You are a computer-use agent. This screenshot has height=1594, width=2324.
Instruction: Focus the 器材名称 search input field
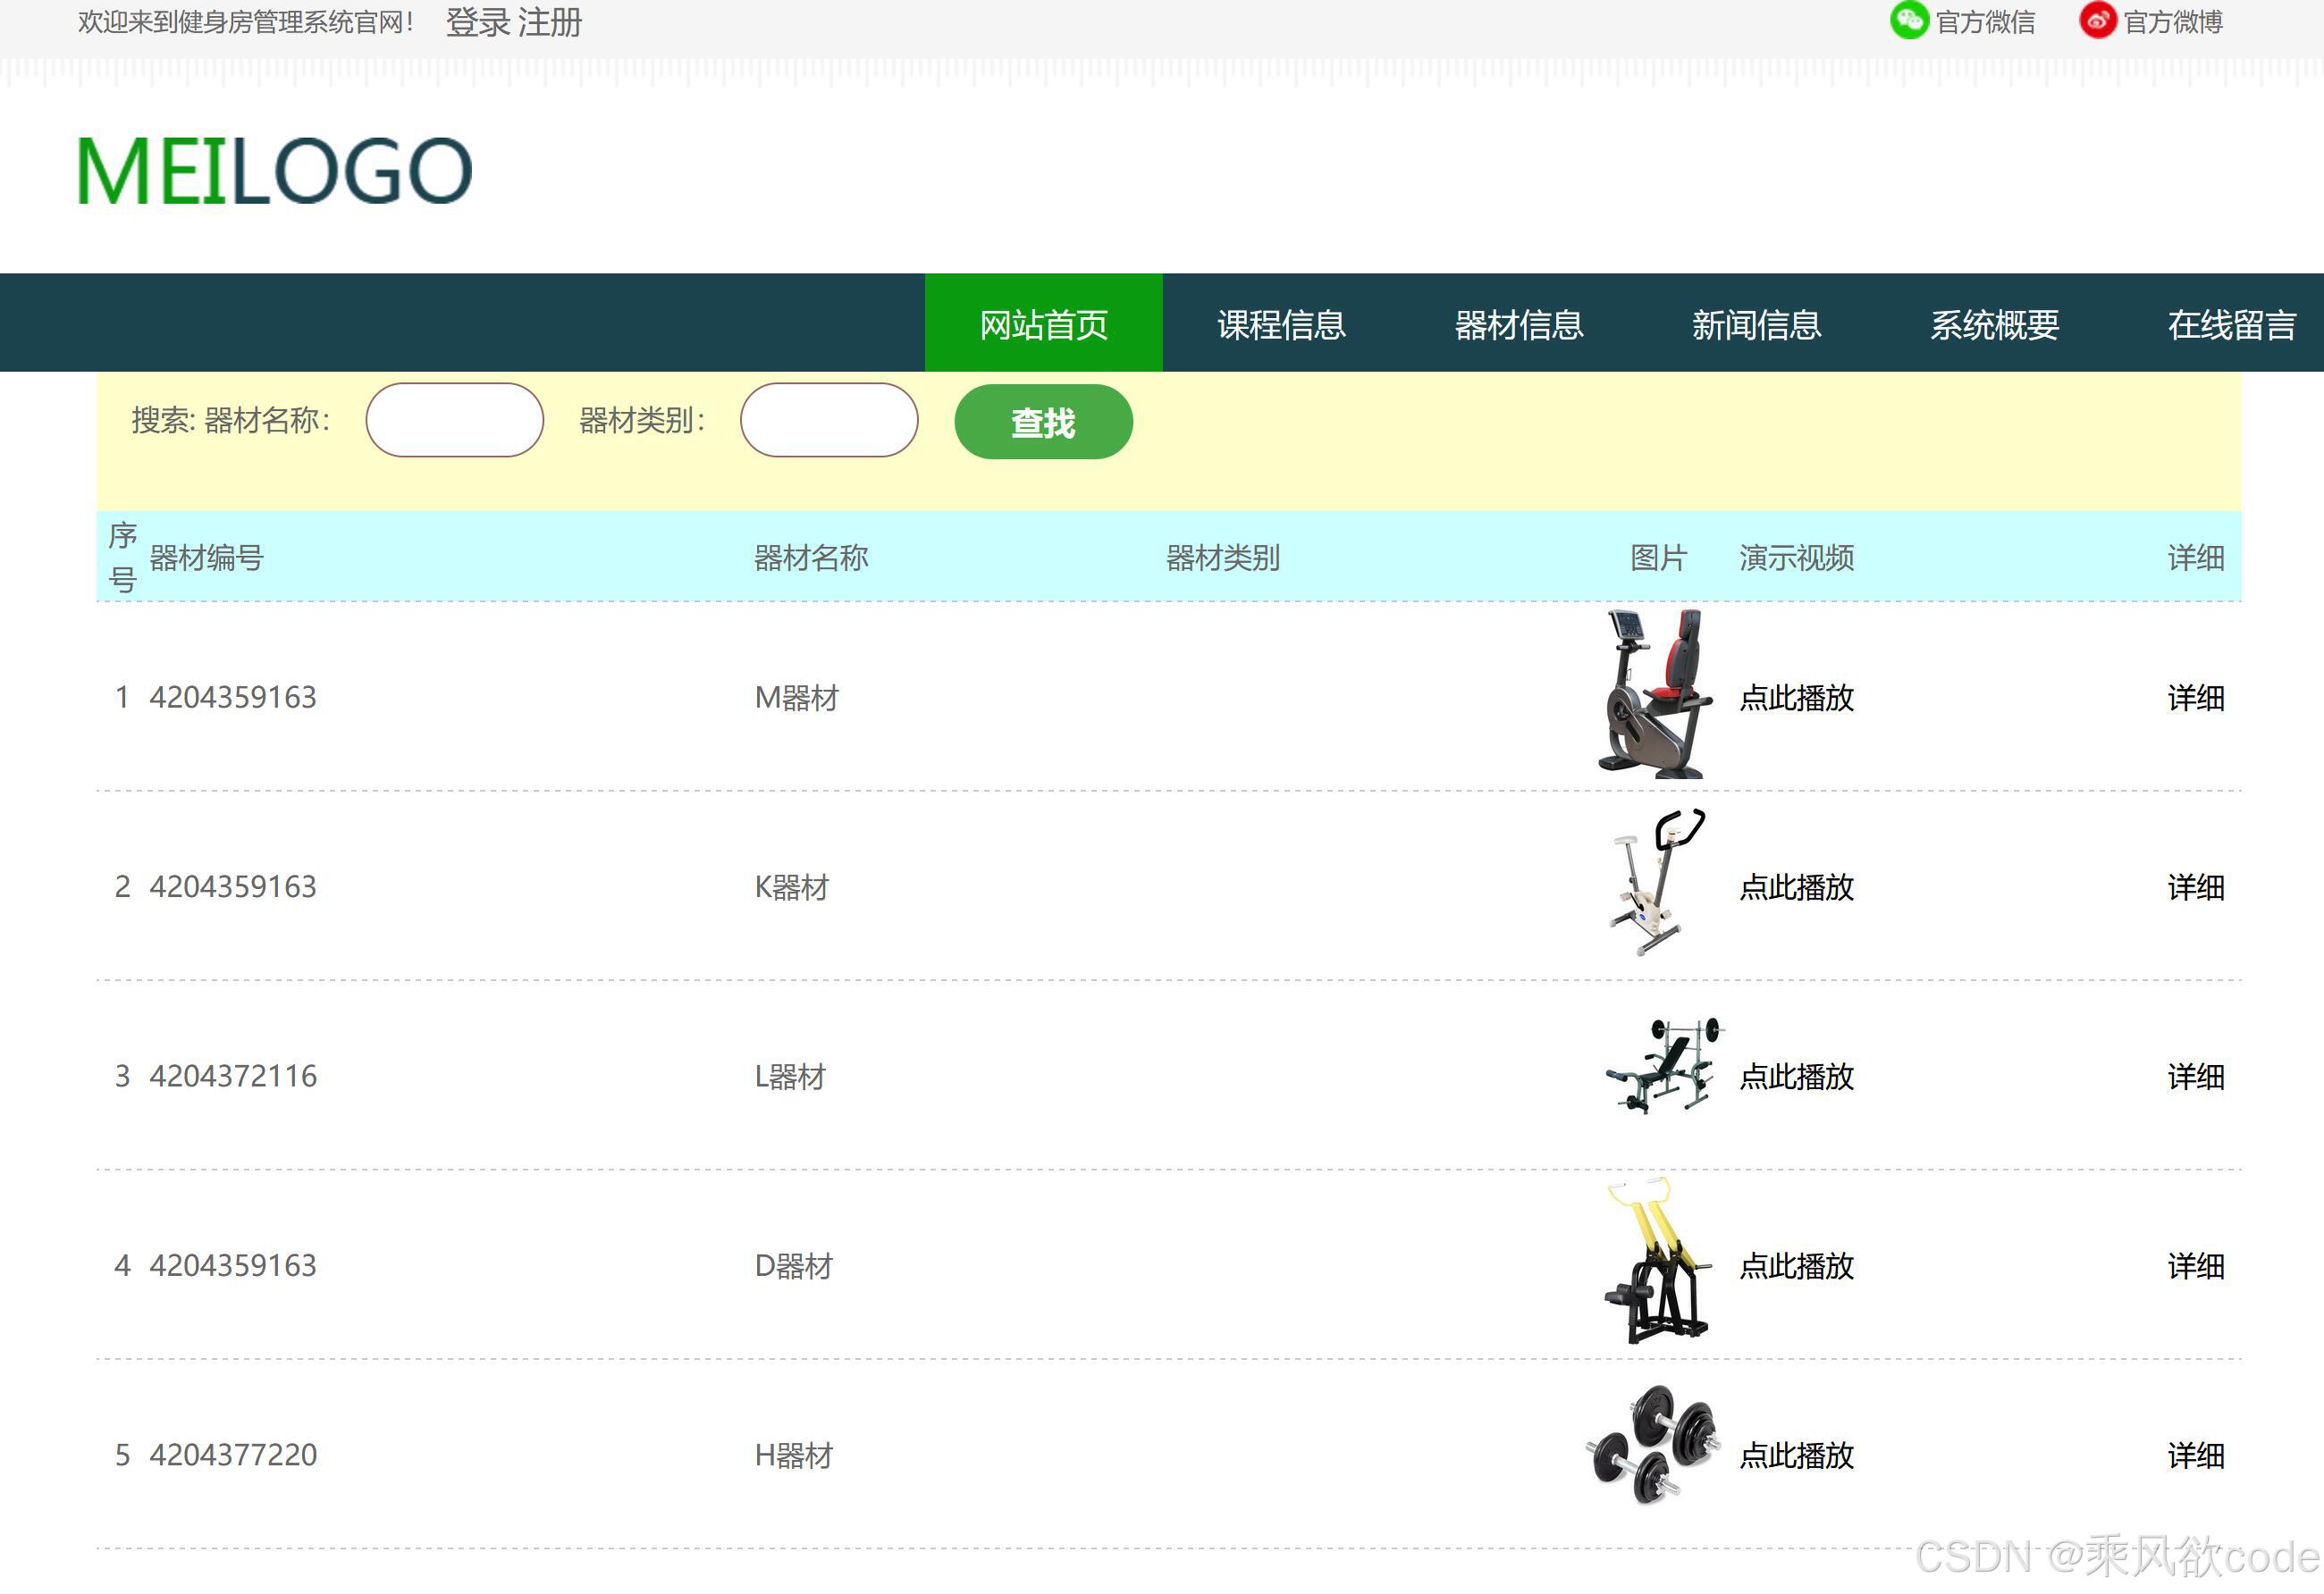(454, 421)
